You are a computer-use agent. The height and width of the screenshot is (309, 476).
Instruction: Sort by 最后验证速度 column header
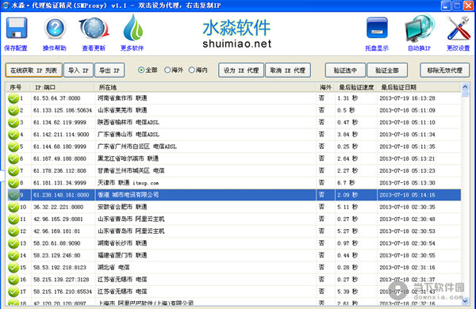356,87
